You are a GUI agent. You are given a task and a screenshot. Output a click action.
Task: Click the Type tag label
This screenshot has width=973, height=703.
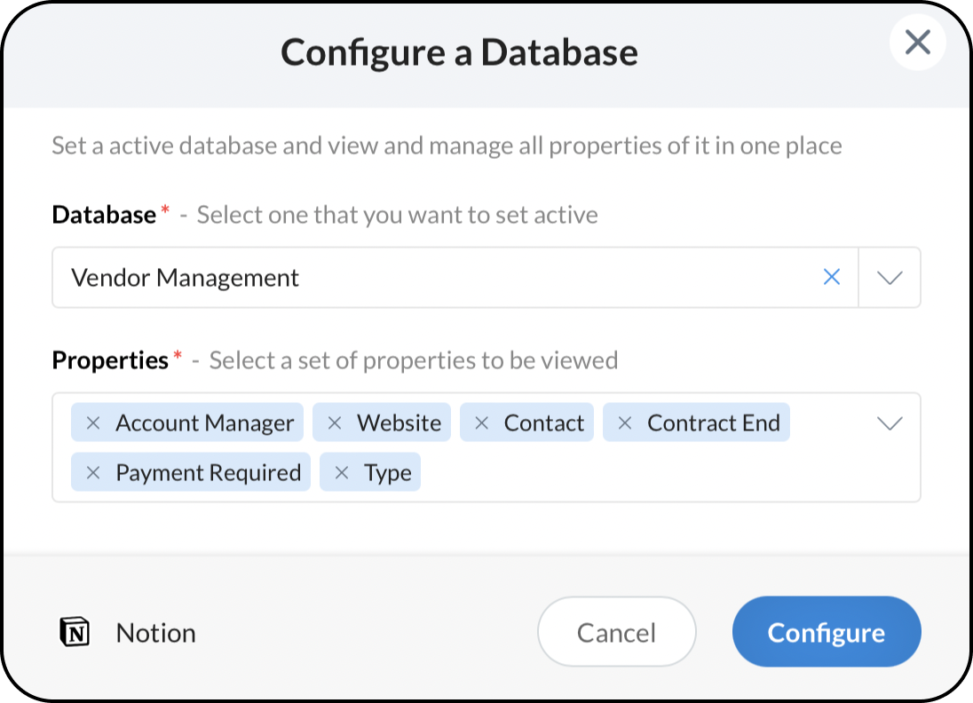[x=388, y=473]
